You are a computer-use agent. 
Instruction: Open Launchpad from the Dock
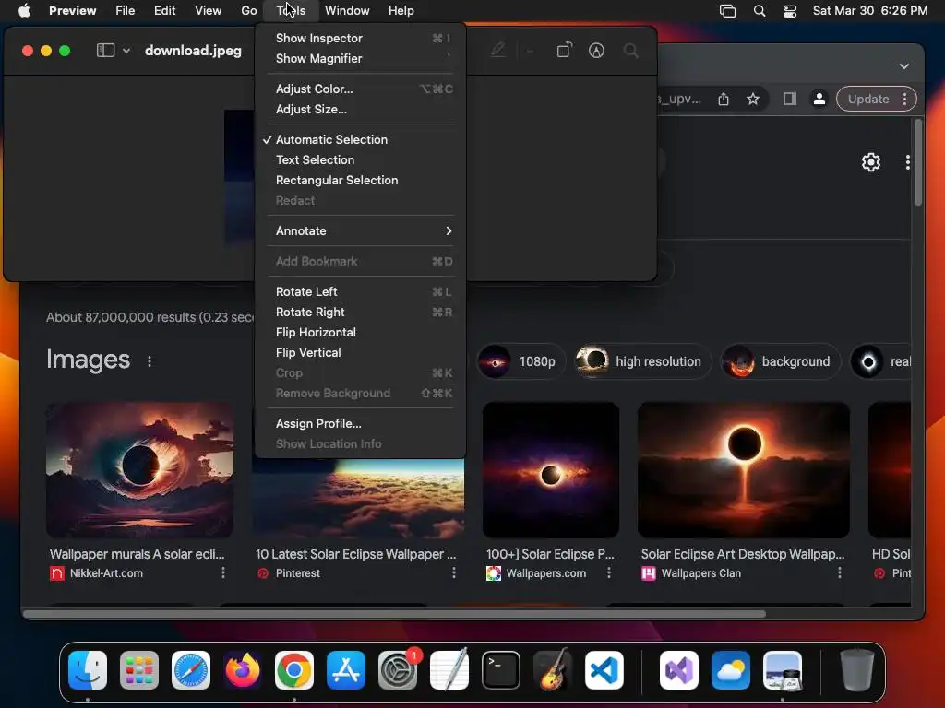point(139,670)
